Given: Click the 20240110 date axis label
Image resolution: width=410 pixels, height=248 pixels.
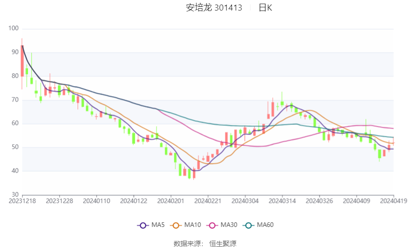Looking at the screenshot, I should (x=96, y=201).
